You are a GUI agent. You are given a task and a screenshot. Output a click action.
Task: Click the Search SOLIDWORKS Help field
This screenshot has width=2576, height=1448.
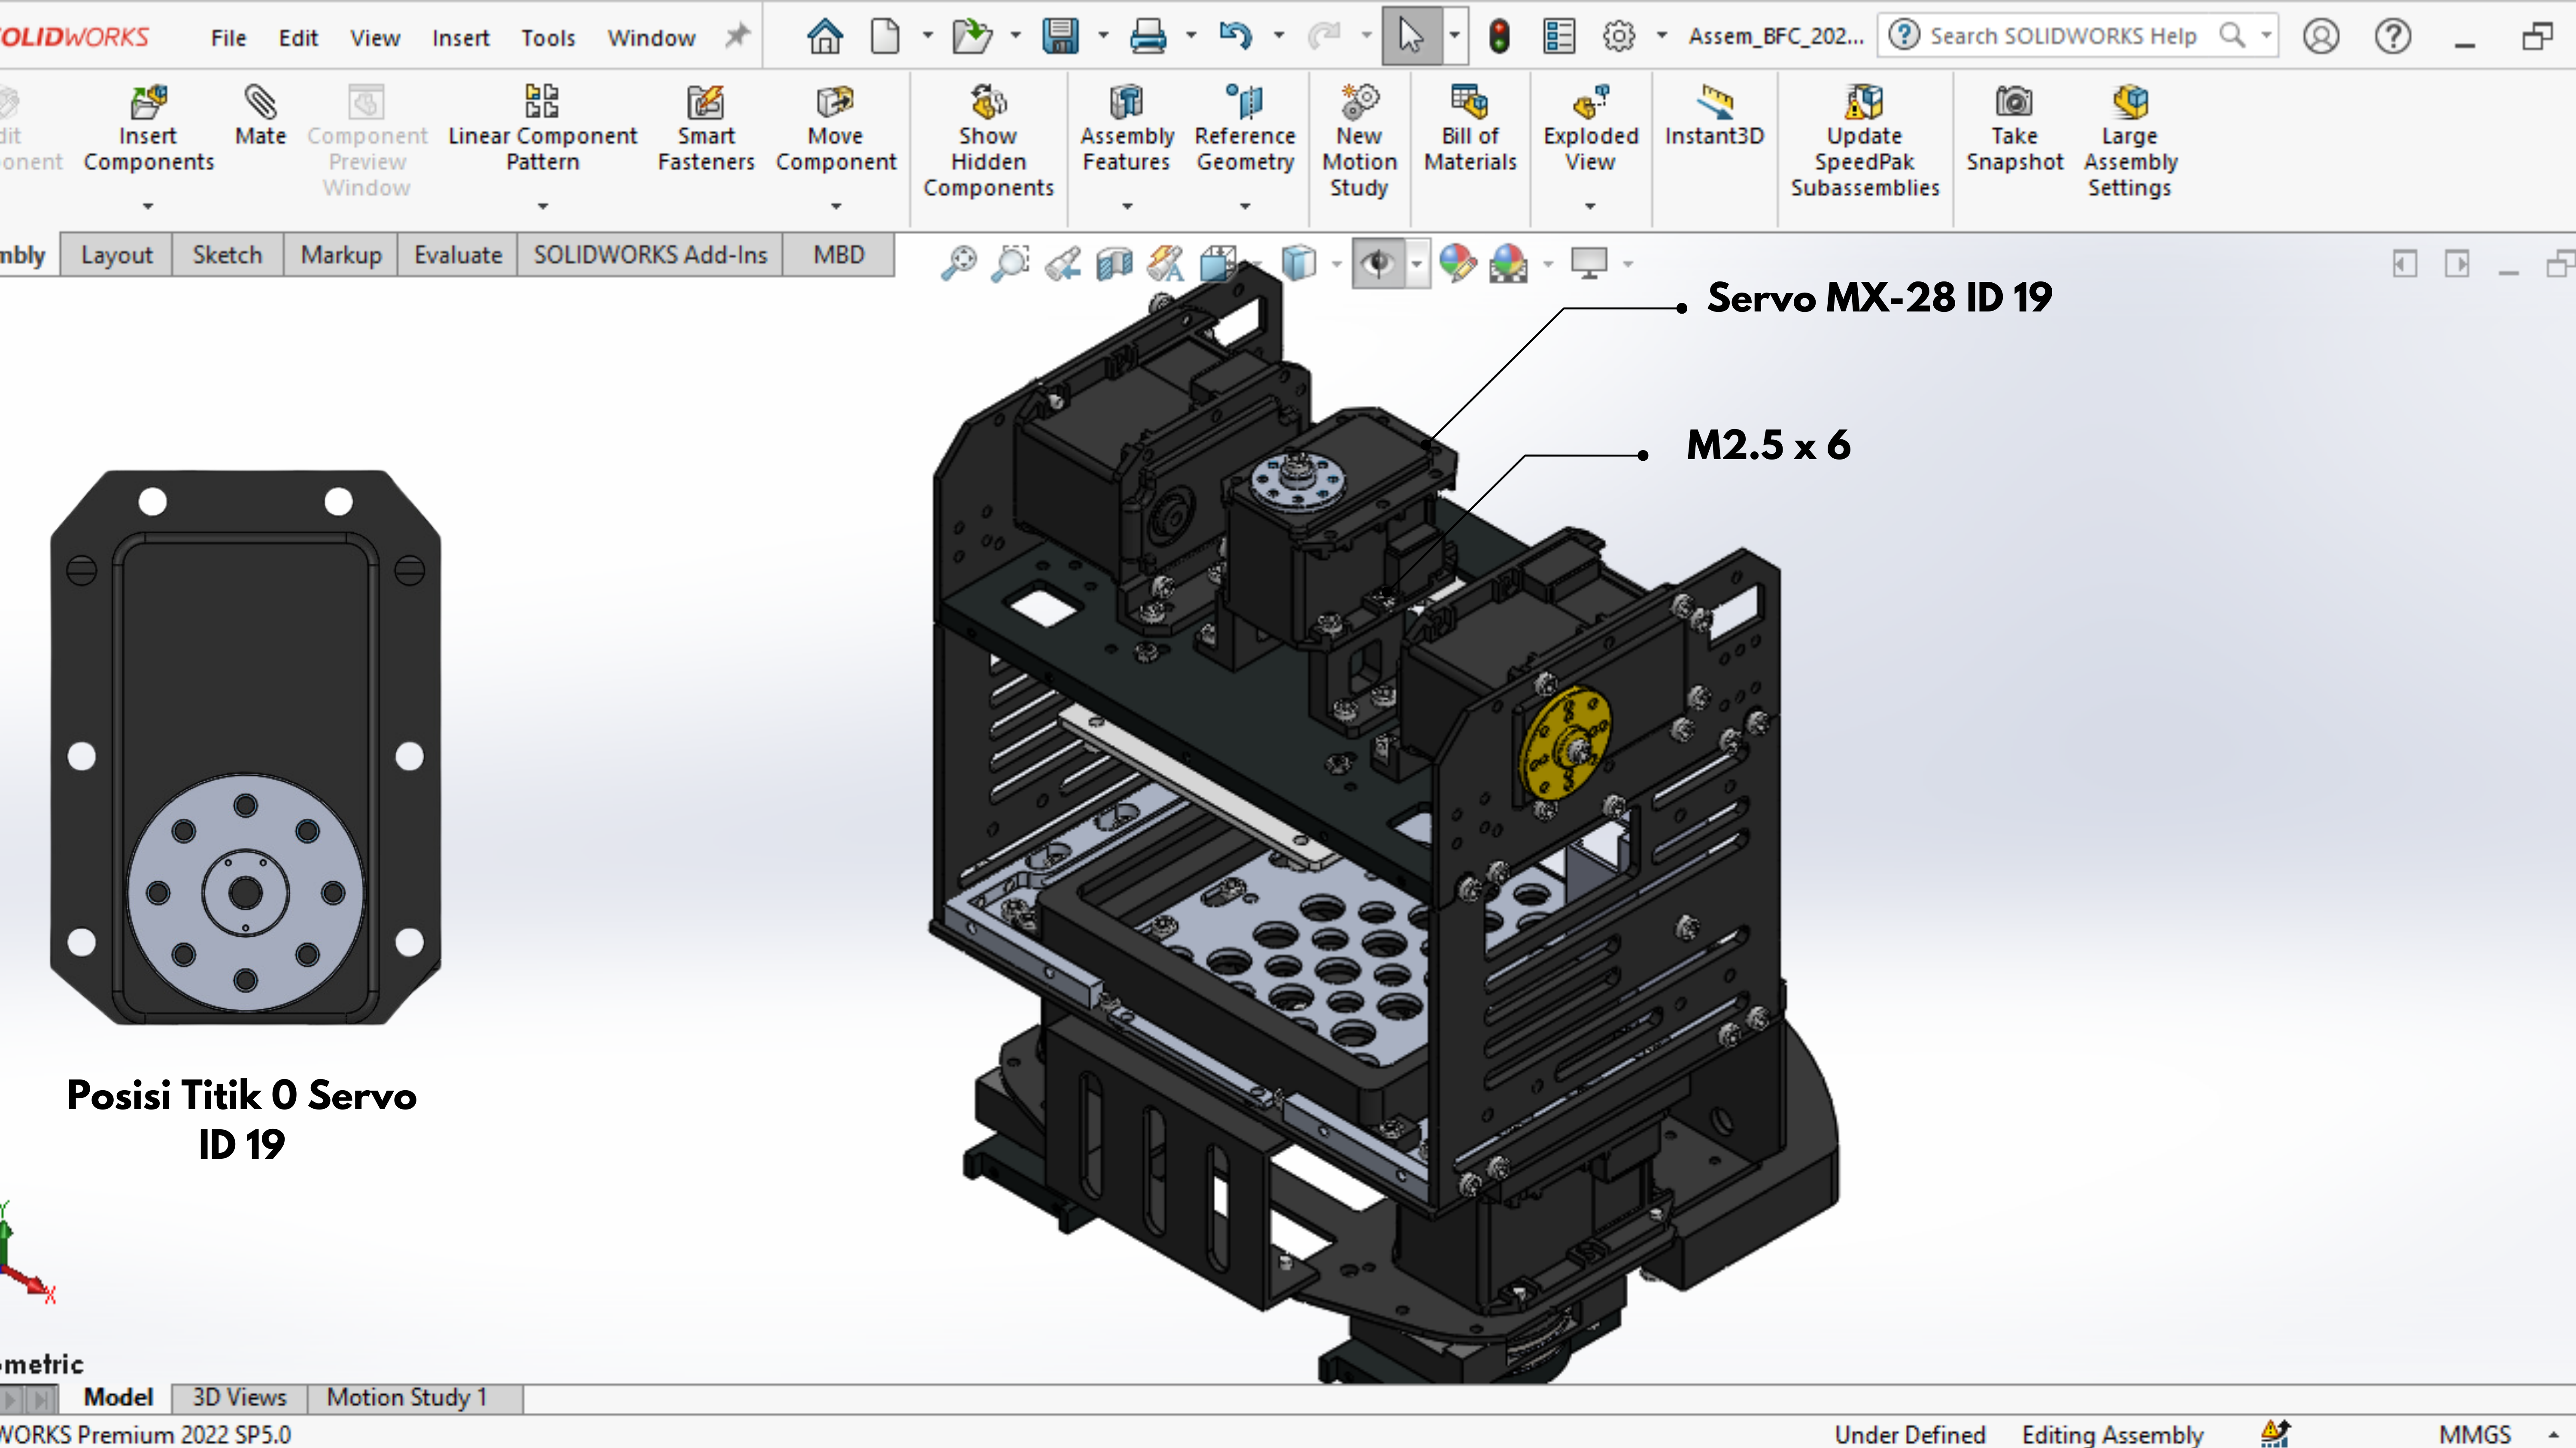(x=2077, y=36)
